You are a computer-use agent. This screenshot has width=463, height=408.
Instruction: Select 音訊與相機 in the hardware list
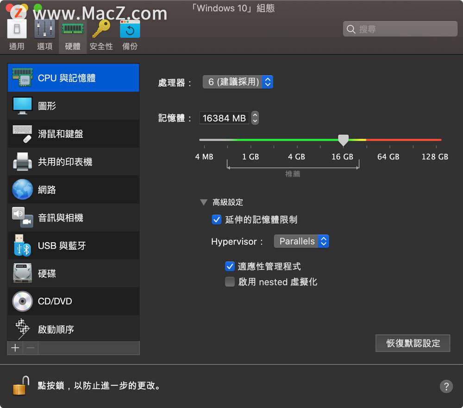(73, 218)
